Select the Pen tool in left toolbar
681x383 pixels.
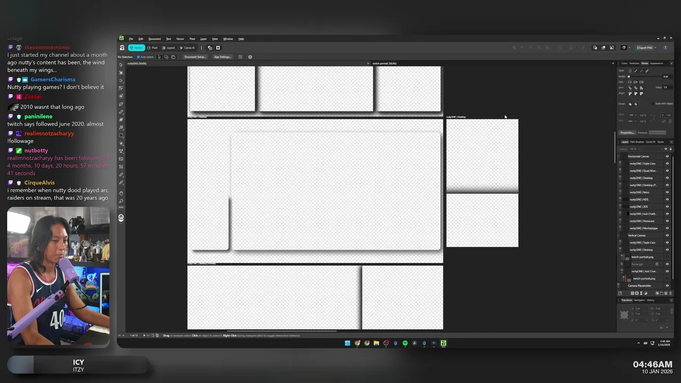pyautogui.click(x=121, y=104)
